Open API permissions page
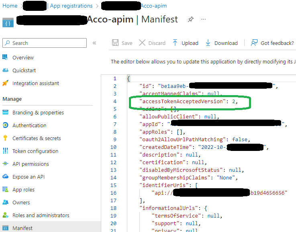296x232 pixels. click(x=31, y=164)
